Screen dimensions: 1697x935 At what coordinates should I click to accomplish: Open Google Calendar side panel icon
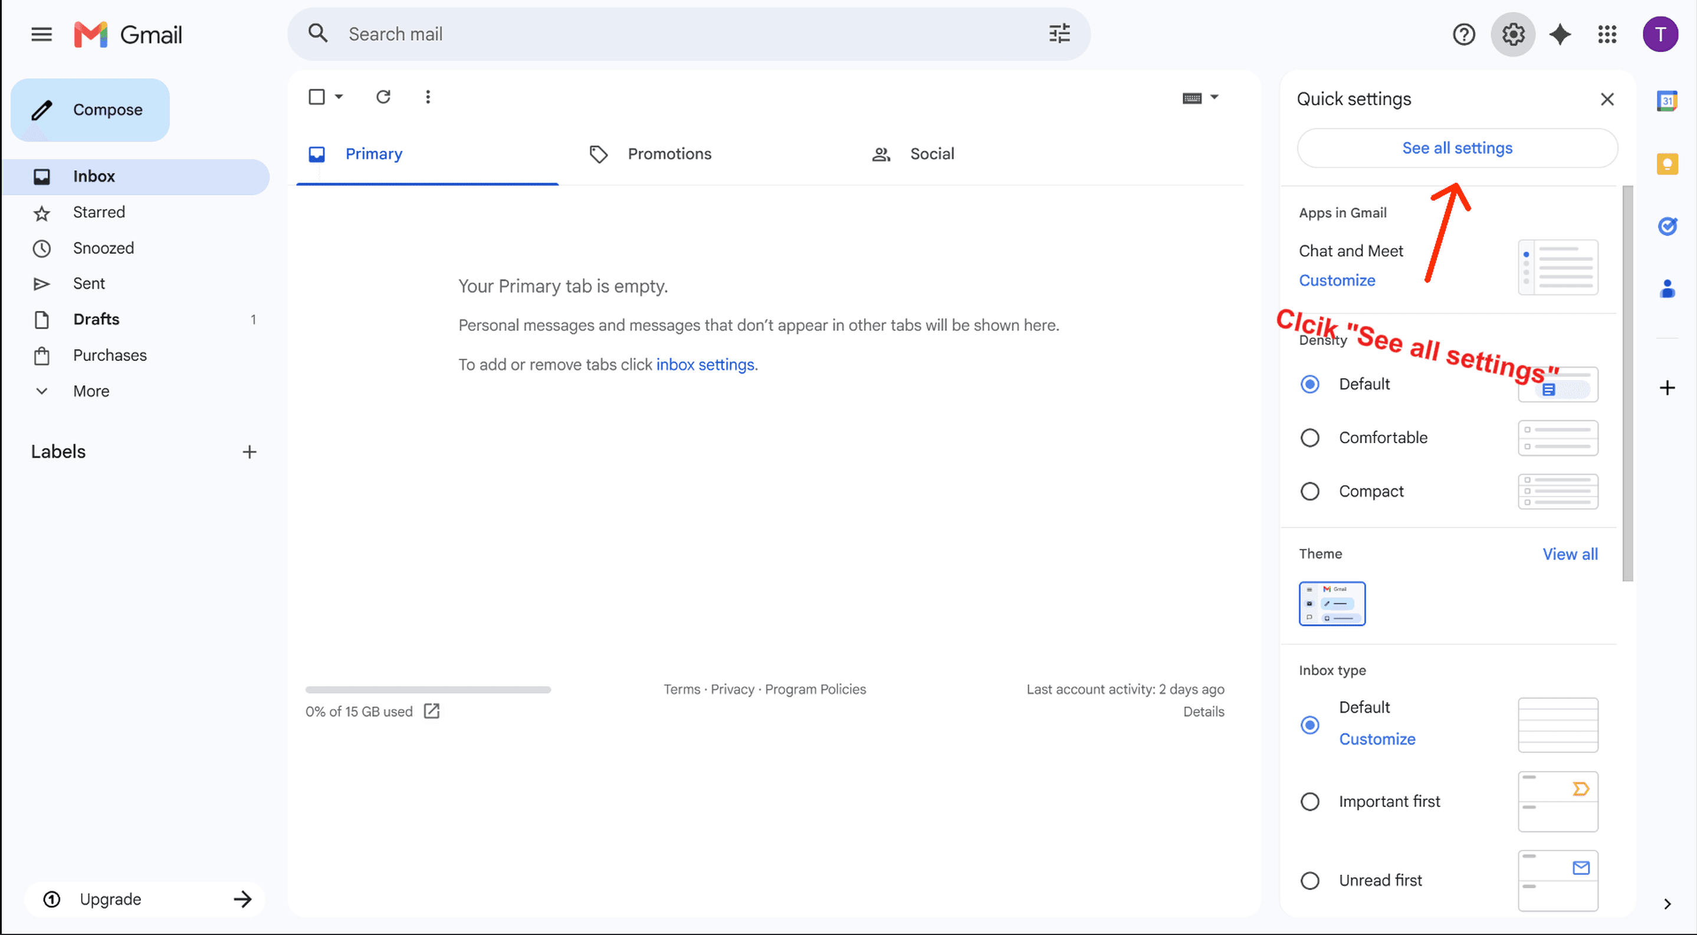pos(1668,101)
